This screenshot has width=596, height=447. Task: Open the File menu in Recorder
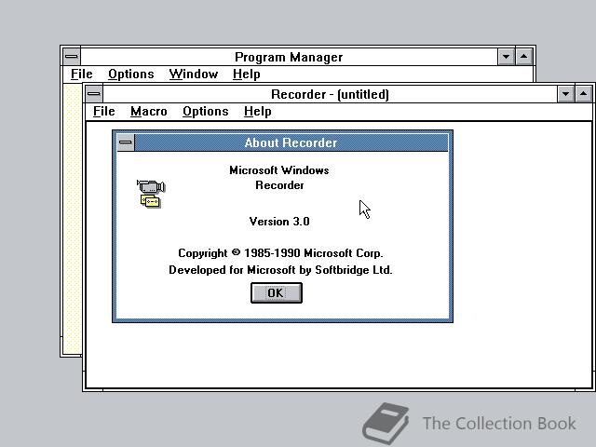pos(103,112)
